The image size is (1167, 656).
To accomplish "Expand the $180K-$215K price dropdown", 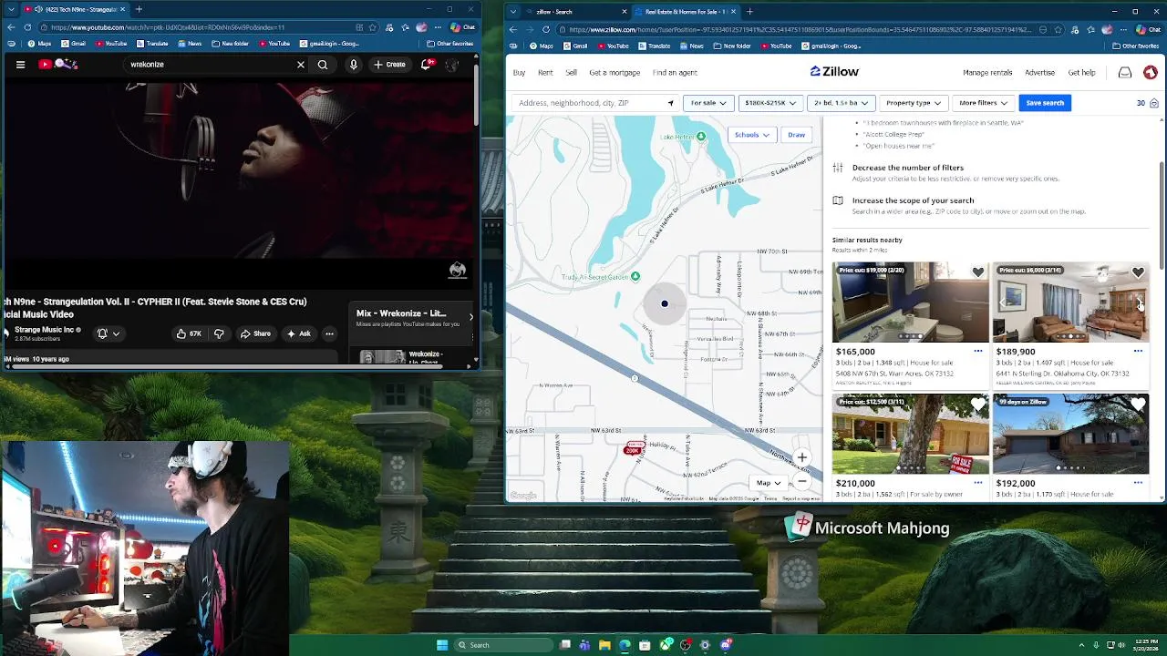I will click(770, 103).
